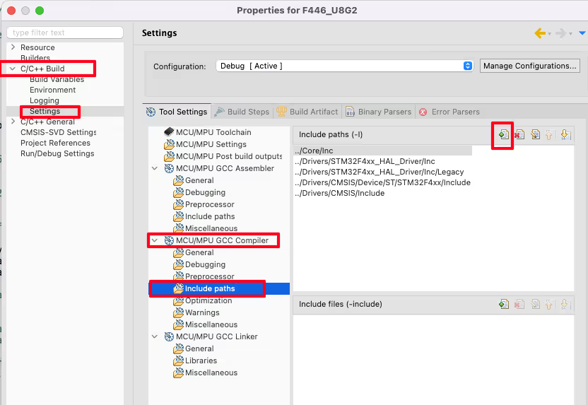588x405 pixels.
Task: Select MCU/MPU Post build outputs
Action: (223, 156)
